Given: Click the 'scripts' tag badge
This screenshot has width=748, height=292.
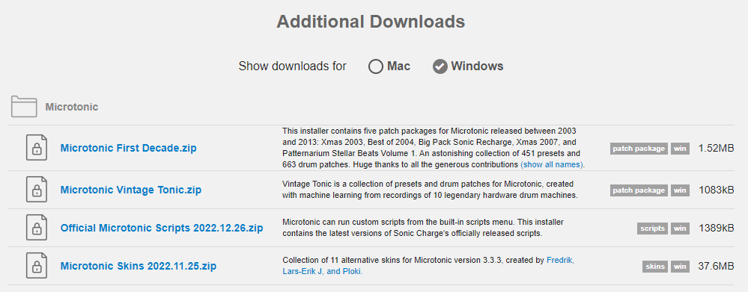Looking at the screenshot, I should click(652, 229).
